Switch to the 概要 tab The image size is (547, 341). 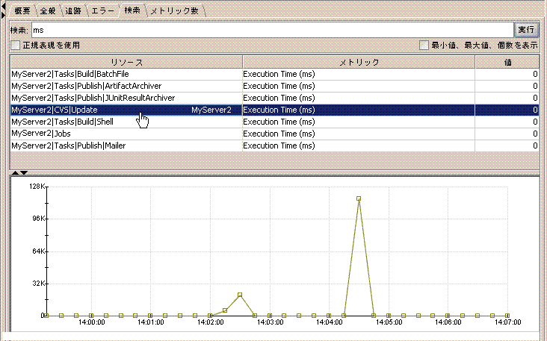[x=22, y=10]
